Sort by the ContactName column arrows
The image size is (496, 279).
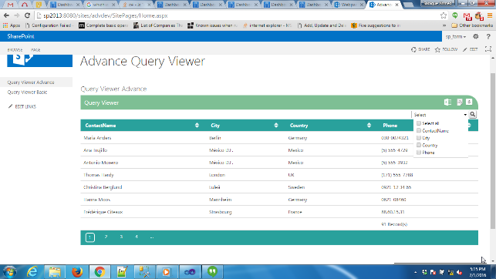197,125
